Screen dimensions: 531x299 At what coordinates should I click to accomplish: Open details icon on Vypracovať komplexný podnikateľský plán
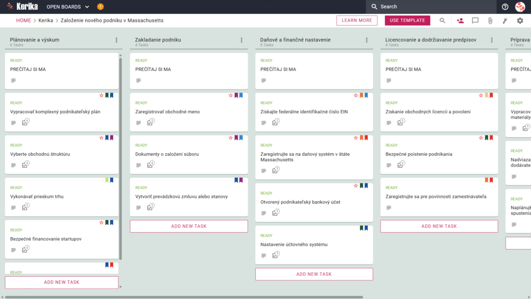click(x=13, y=123)
